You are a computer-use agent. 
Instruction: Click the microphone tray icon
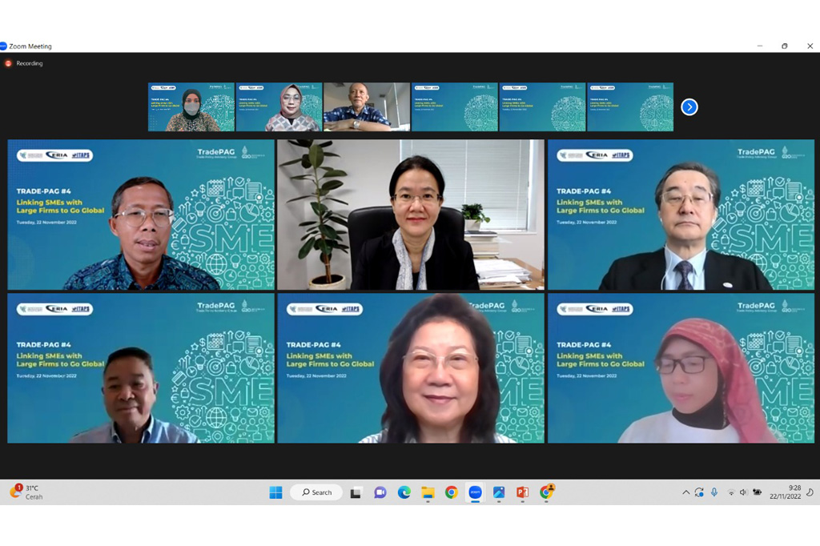[x=714, y=492]
